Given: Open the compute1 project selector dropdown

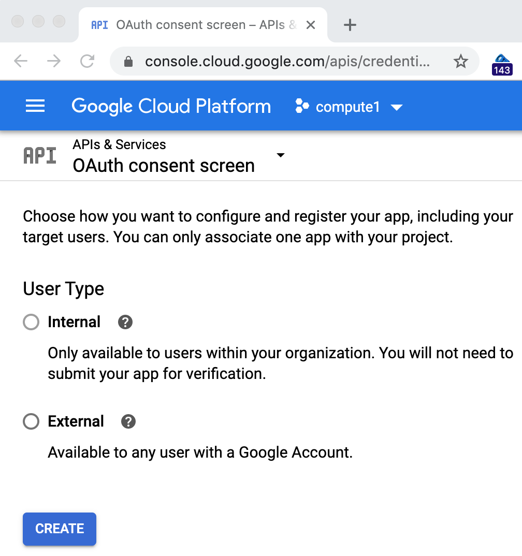Looking at the screenshot, I should (x=349, y=107).
